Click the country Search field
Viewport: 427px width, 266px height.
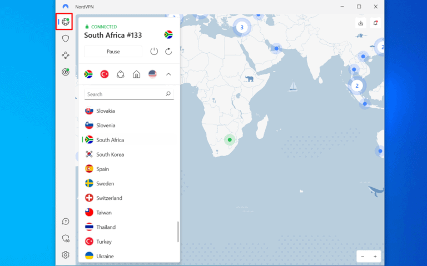[129, 94]
